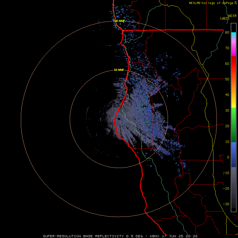Click the "[dBZ]" unit label above color bar
Viewport: 238px width, 238px height.
click(225, 19)
